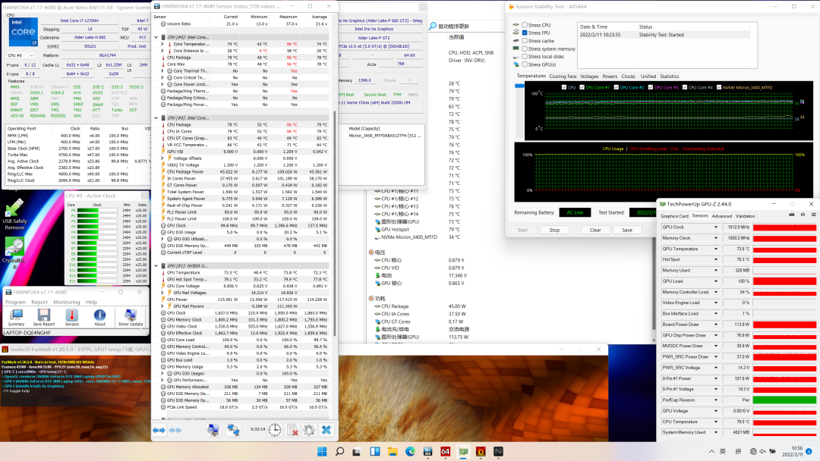This screenshot has width=820, height=461.
Task: Open Monitoring menu in HWiNFO64
Action: 67,303
